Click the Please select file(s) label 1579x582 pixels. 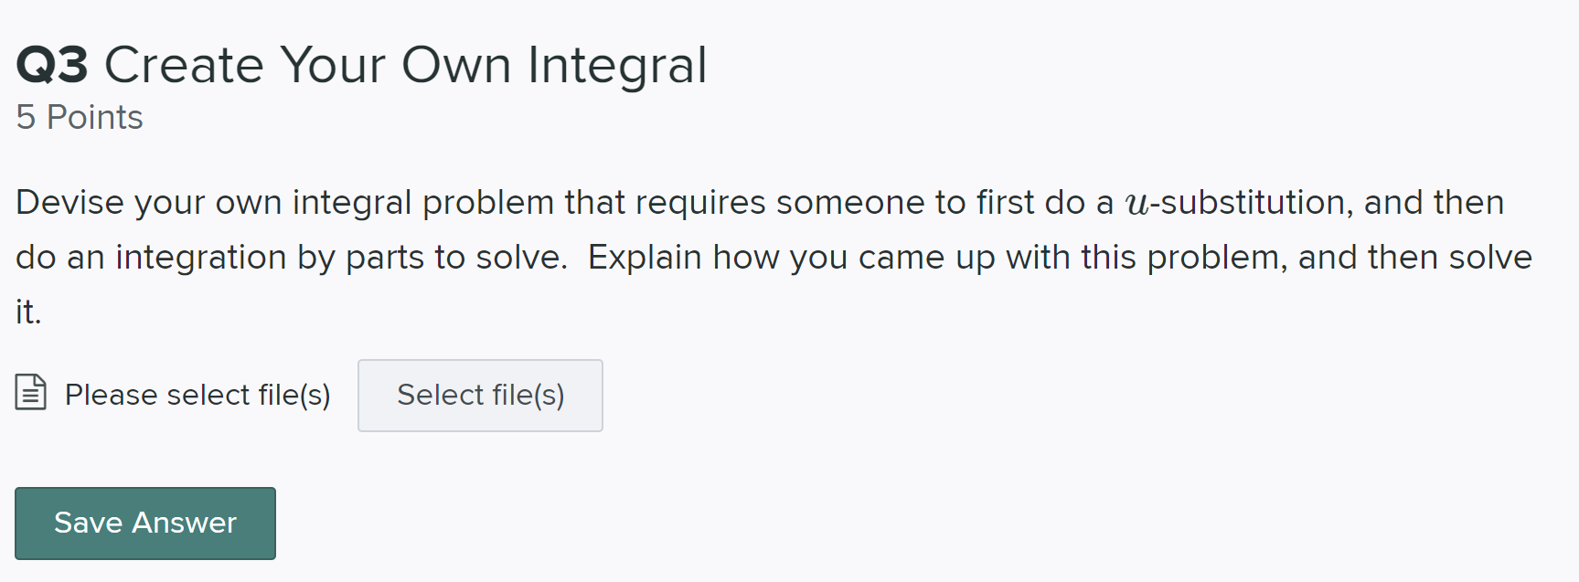click(x=197, y=395)
